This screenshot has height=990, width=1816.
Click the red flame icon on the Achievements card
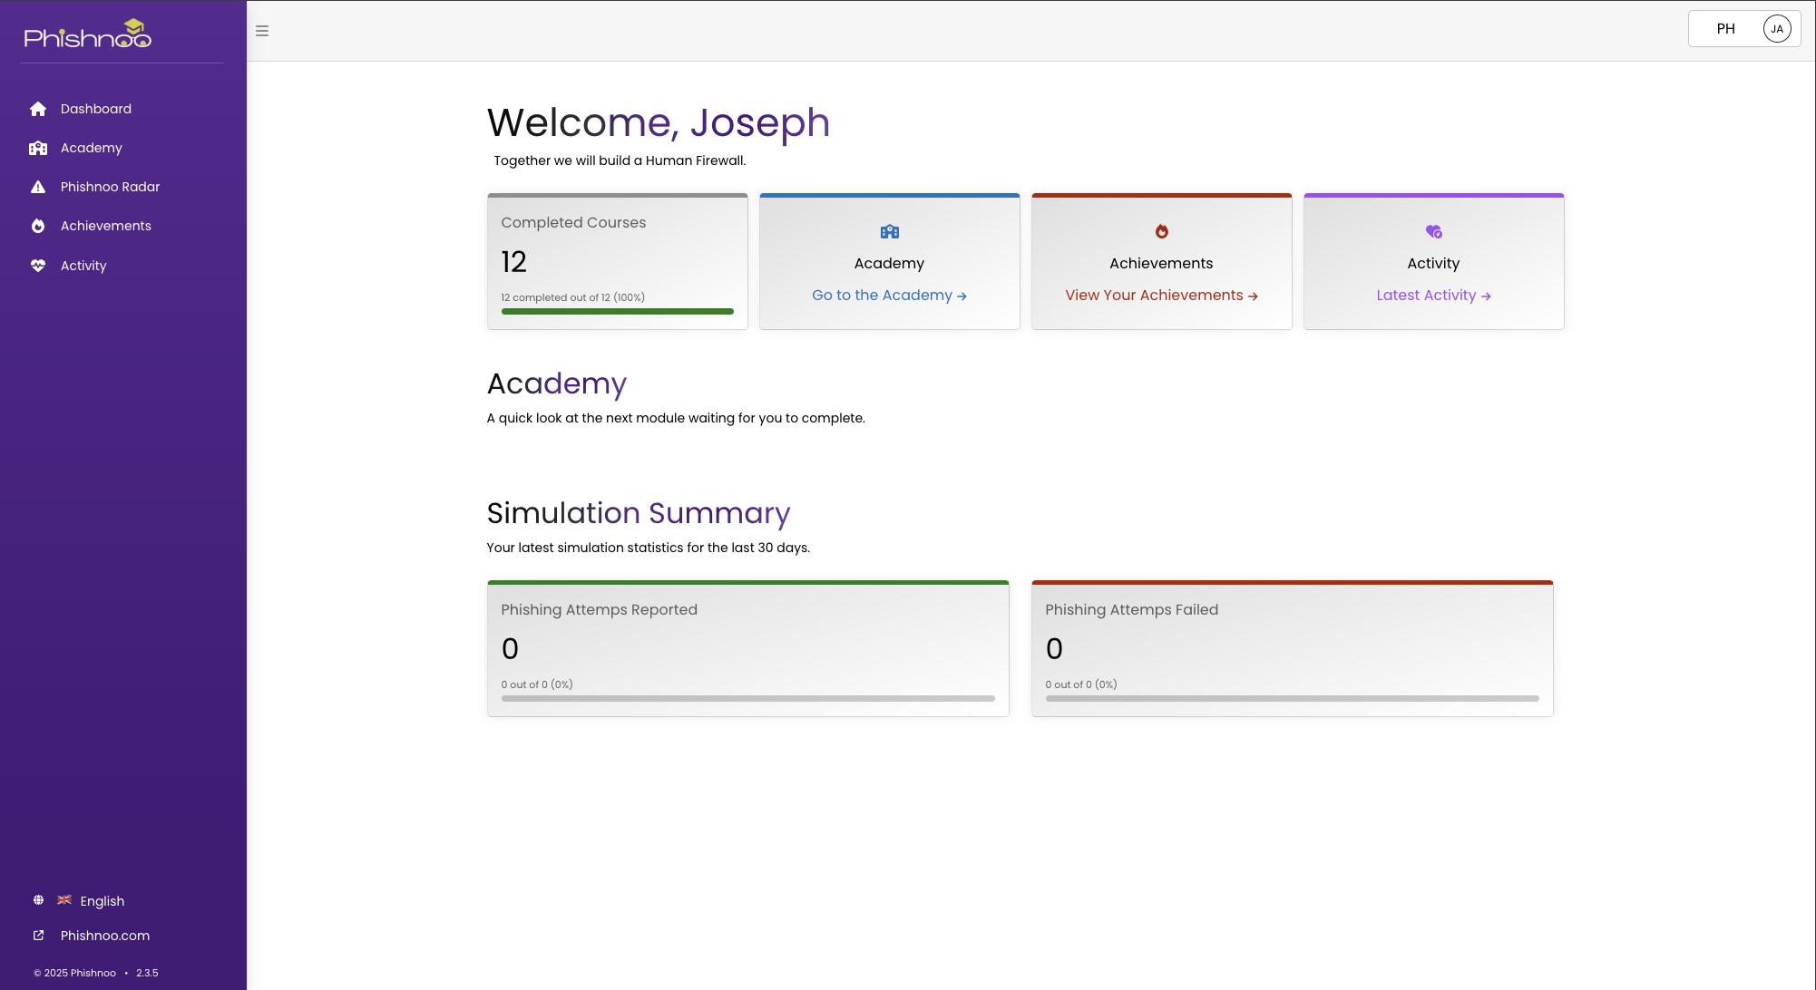[x=1162, y=232]
